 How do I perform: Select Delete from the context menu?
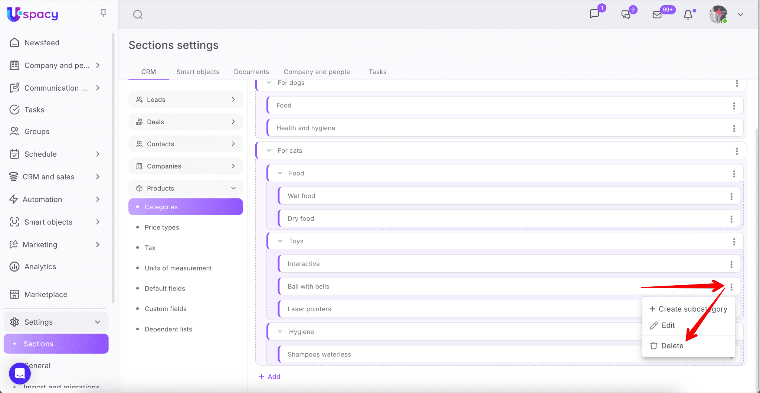coord(672,346)
